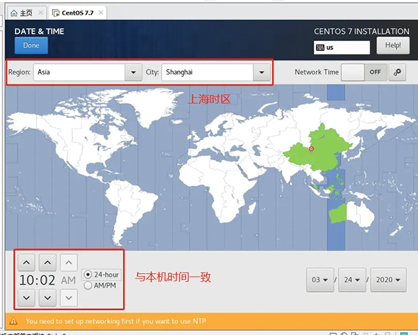Expand the Region dropdown showing Asia
418x335 pixels.
pos(133,72)
